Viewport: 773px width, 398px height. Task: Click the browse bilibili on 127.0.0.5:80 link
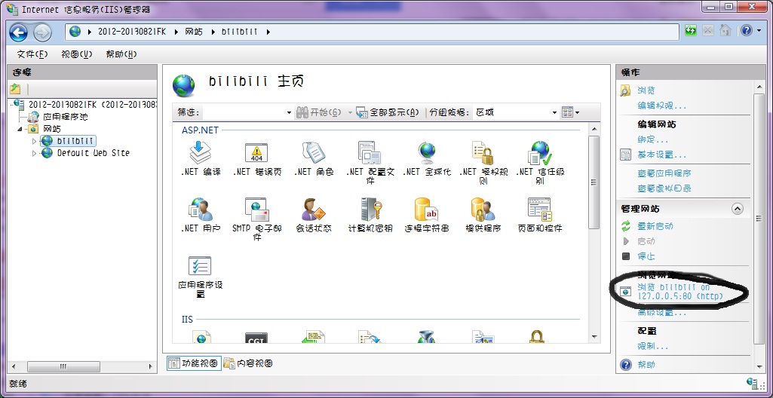coord(680,292)
